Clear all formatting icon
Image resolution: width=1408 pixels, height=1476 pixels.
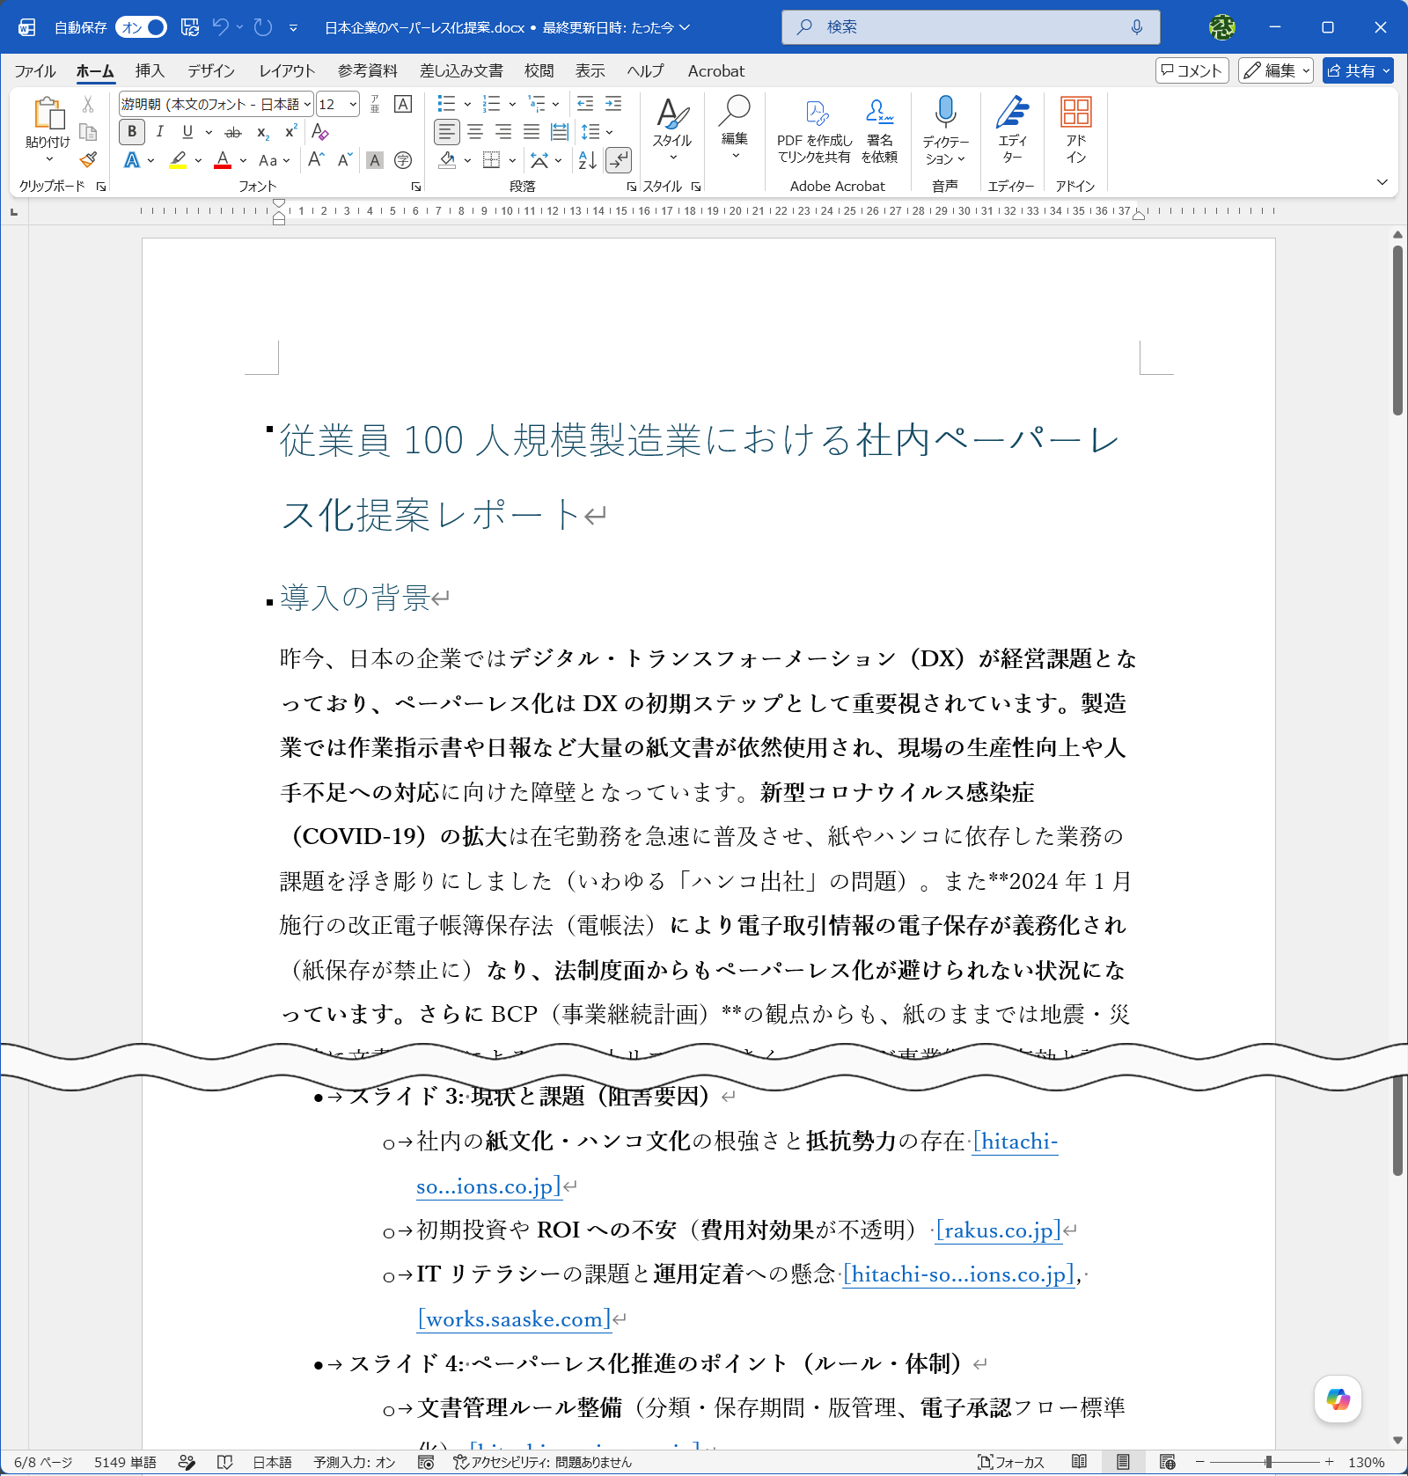(x=319, y=132)
